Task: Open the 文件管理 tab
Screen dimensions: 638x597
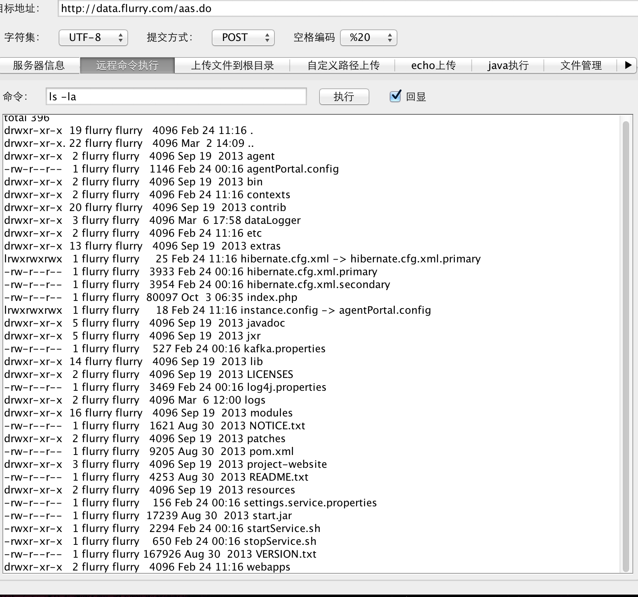Action: [581, 65]
